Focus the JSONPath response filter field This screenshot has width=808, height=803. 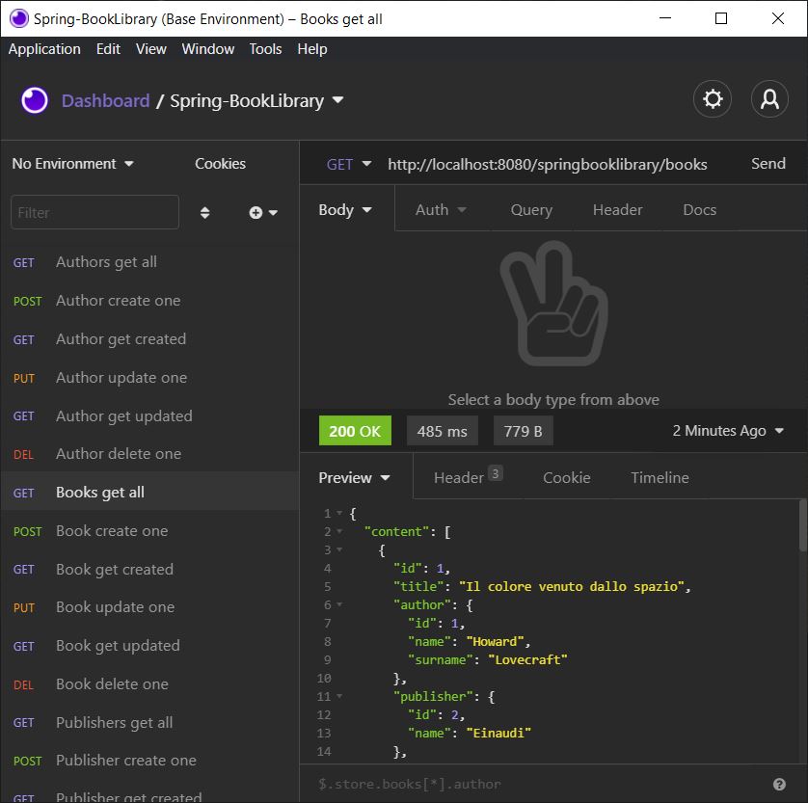536,784
